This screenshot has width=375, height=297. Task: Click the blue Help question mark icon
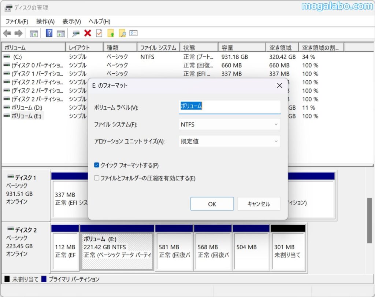pyautogui.click(x=49, y=33)
